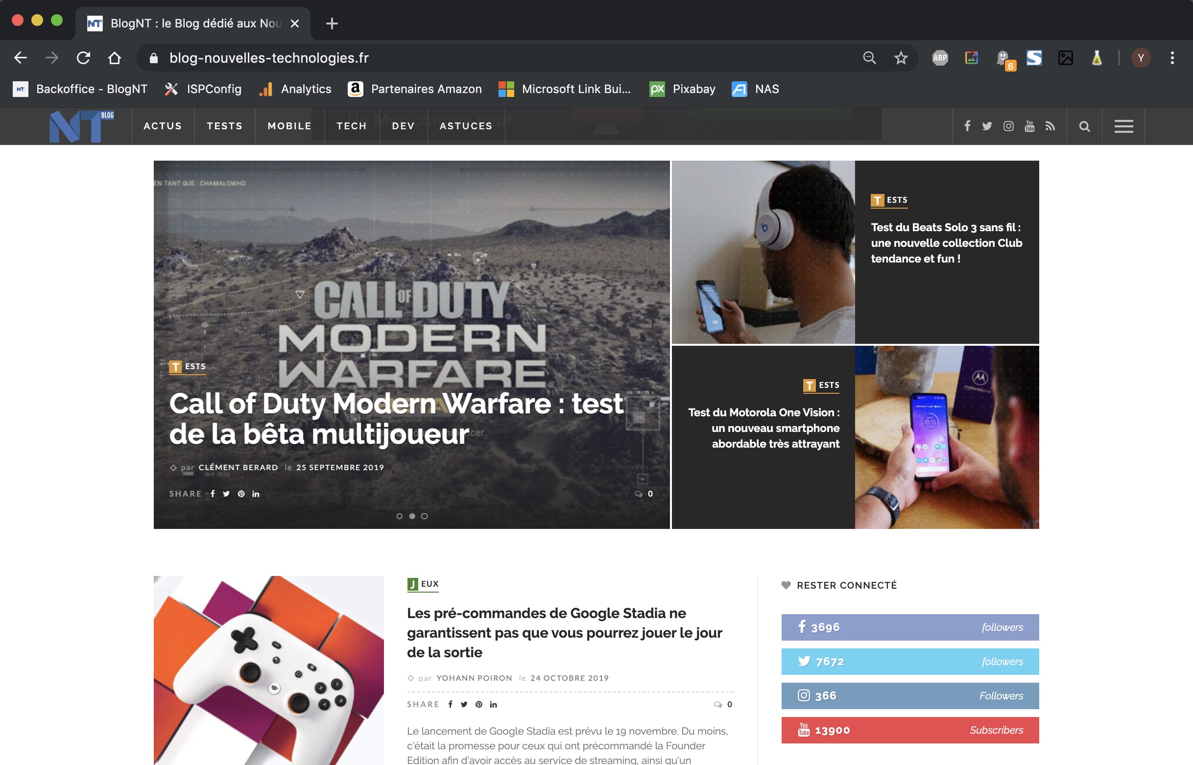
Task: Select the first slider dot indicator
Action: point(399,516)
